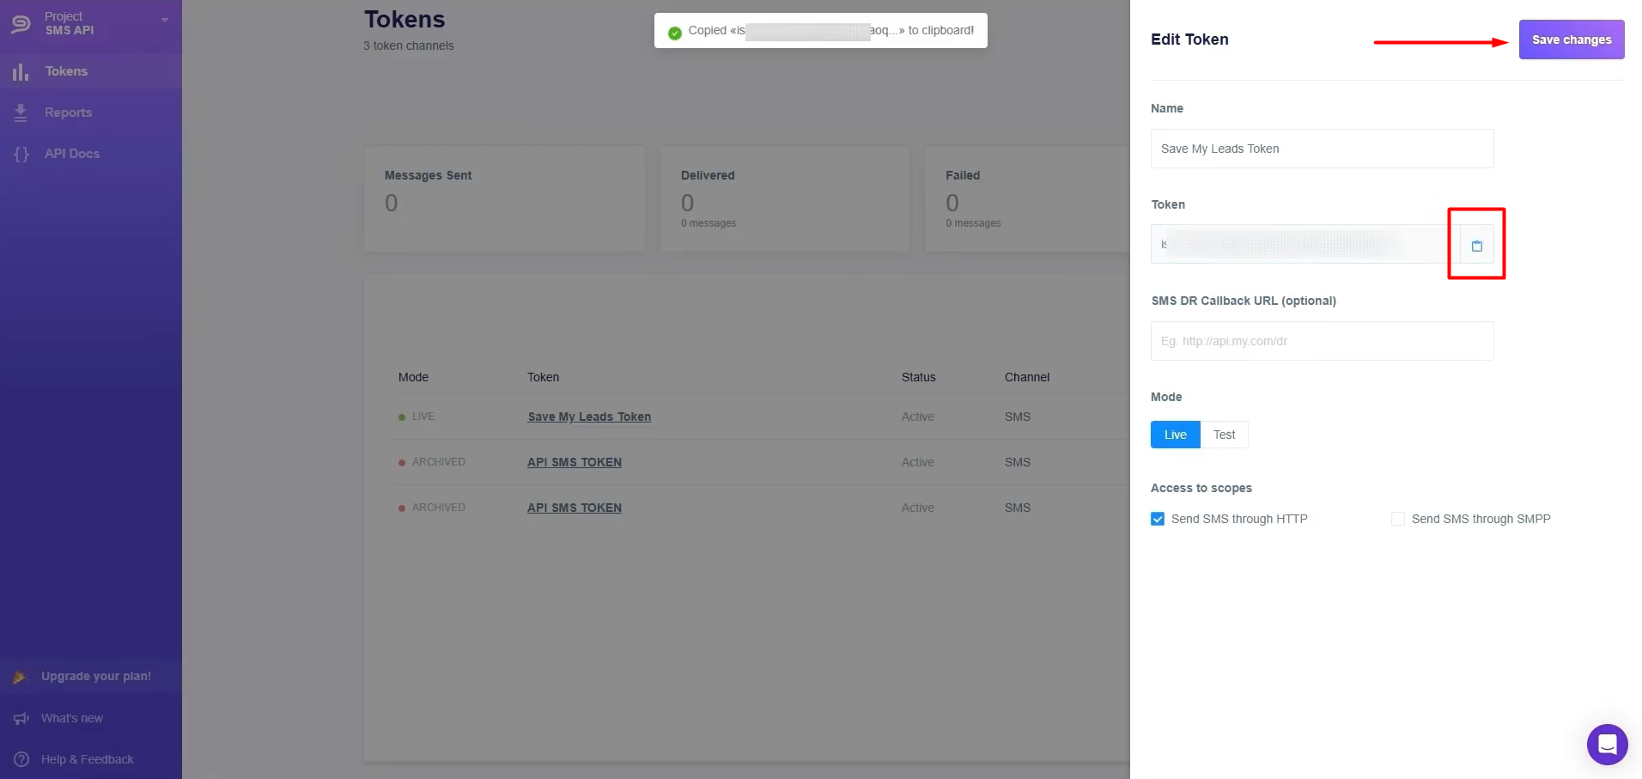Click the Status column header
This screenshot has height=779, width=1642.
coord(918,377)
